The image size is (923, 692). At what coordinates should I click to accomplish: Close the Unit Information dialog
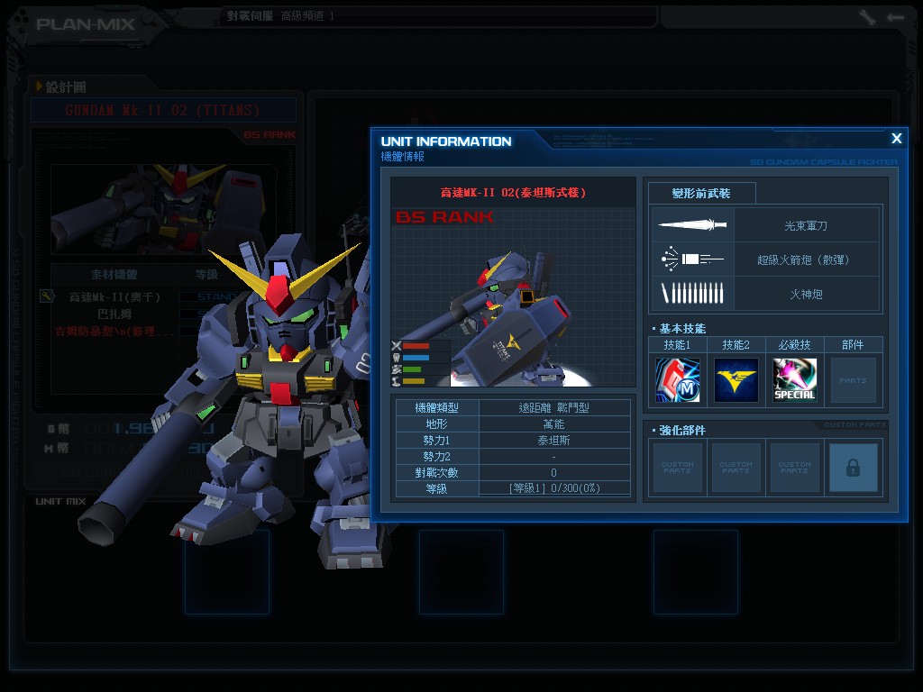[897, 138]
